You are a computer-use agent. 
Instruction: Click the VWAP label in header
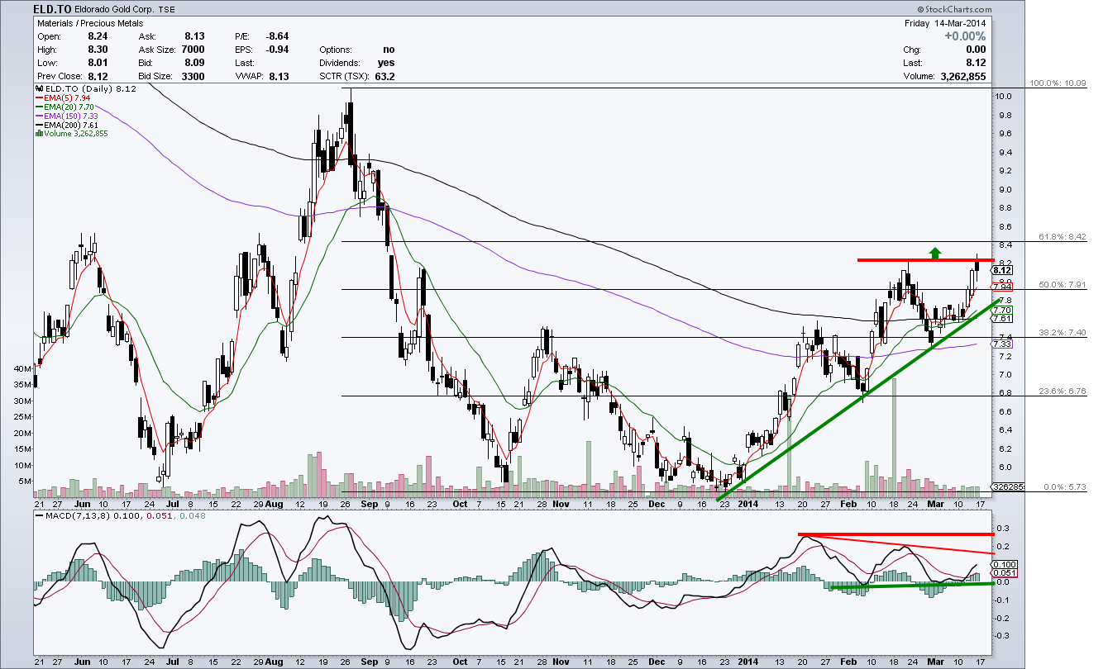pos(249,76)
